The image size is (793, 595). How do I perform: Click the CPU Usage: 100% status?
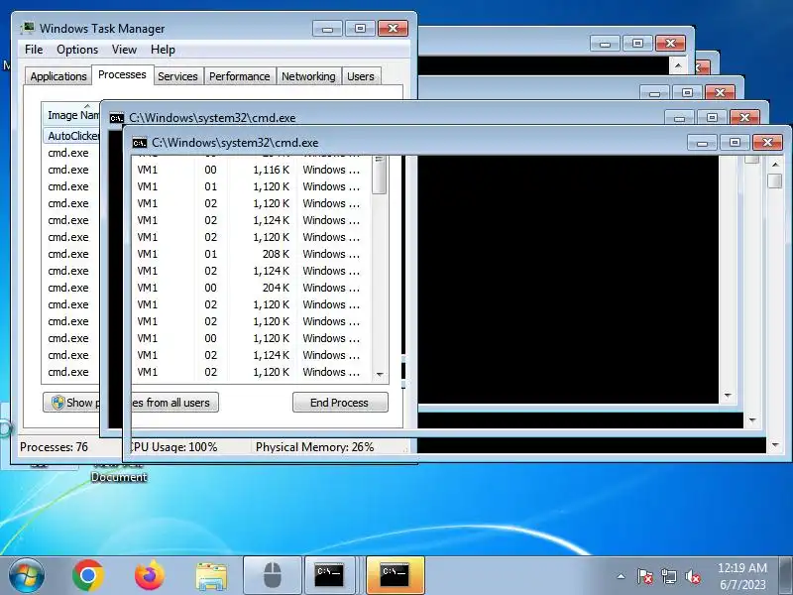173,447
